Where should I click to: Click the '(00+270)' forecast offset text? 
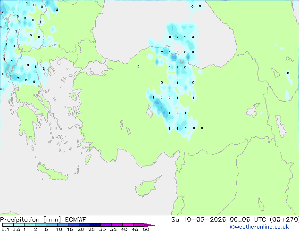pos(284,220)
